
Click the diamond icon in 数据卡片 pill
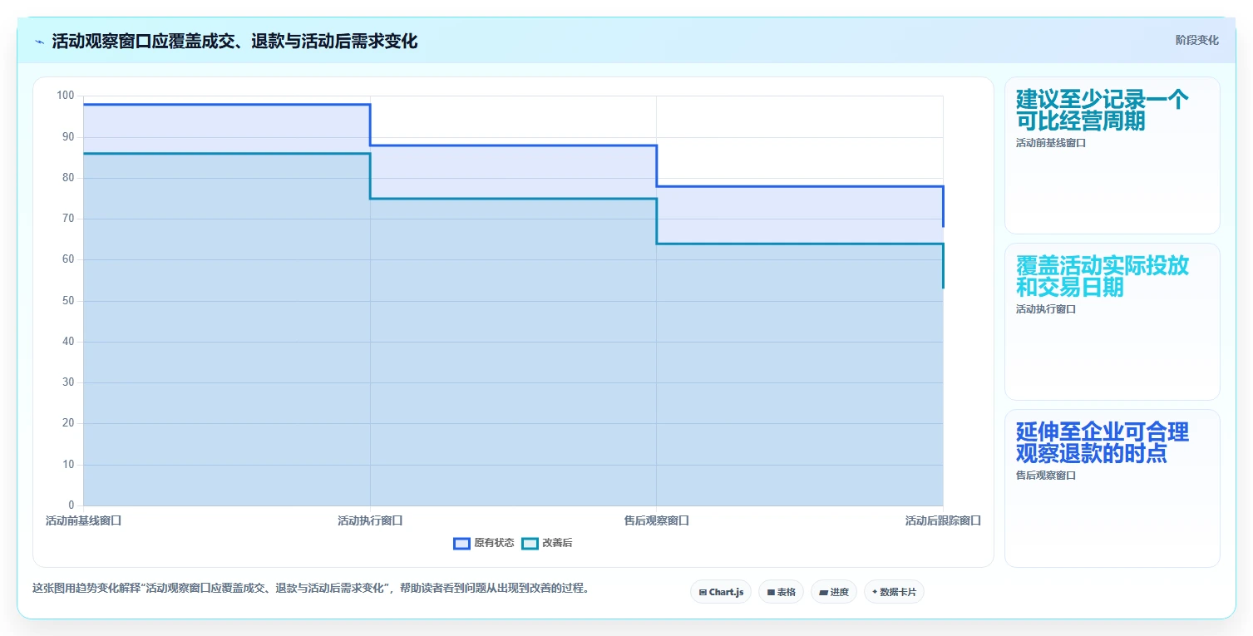[875, 592]
